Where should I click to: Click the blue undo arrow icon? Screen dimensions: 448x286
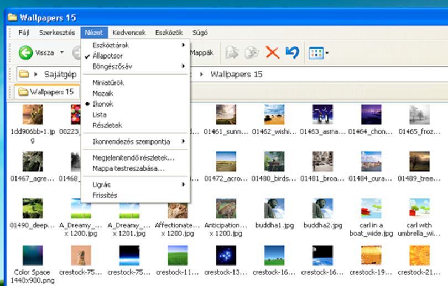292,53
